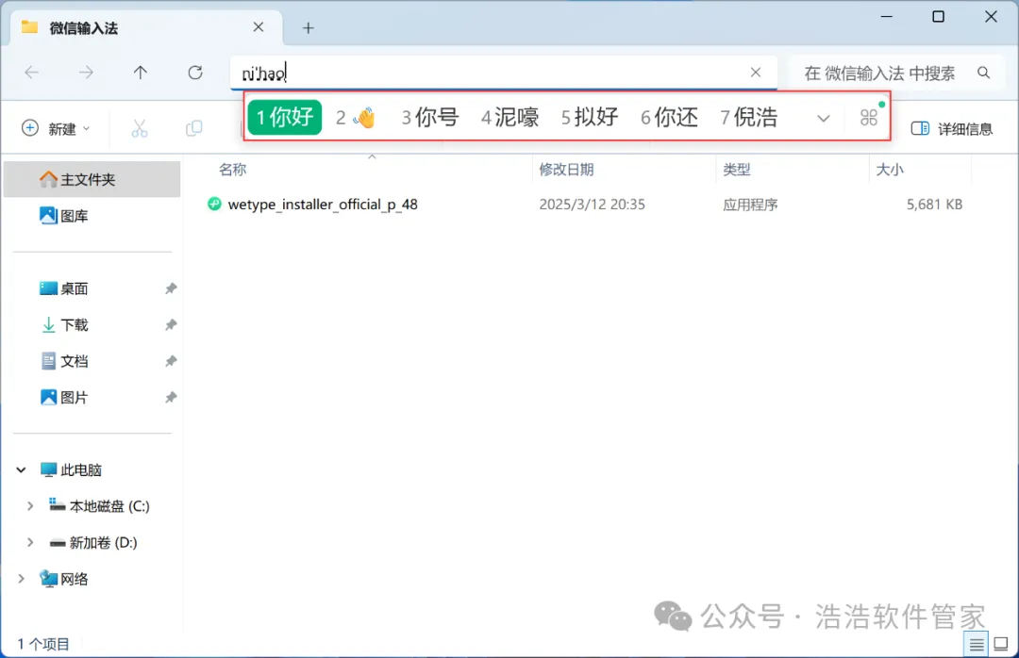Go forward with the right arrow

(86, 72)
